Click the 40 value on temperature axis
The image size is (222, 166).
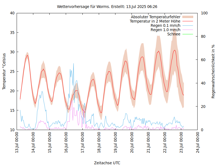(x=12, y=13)
